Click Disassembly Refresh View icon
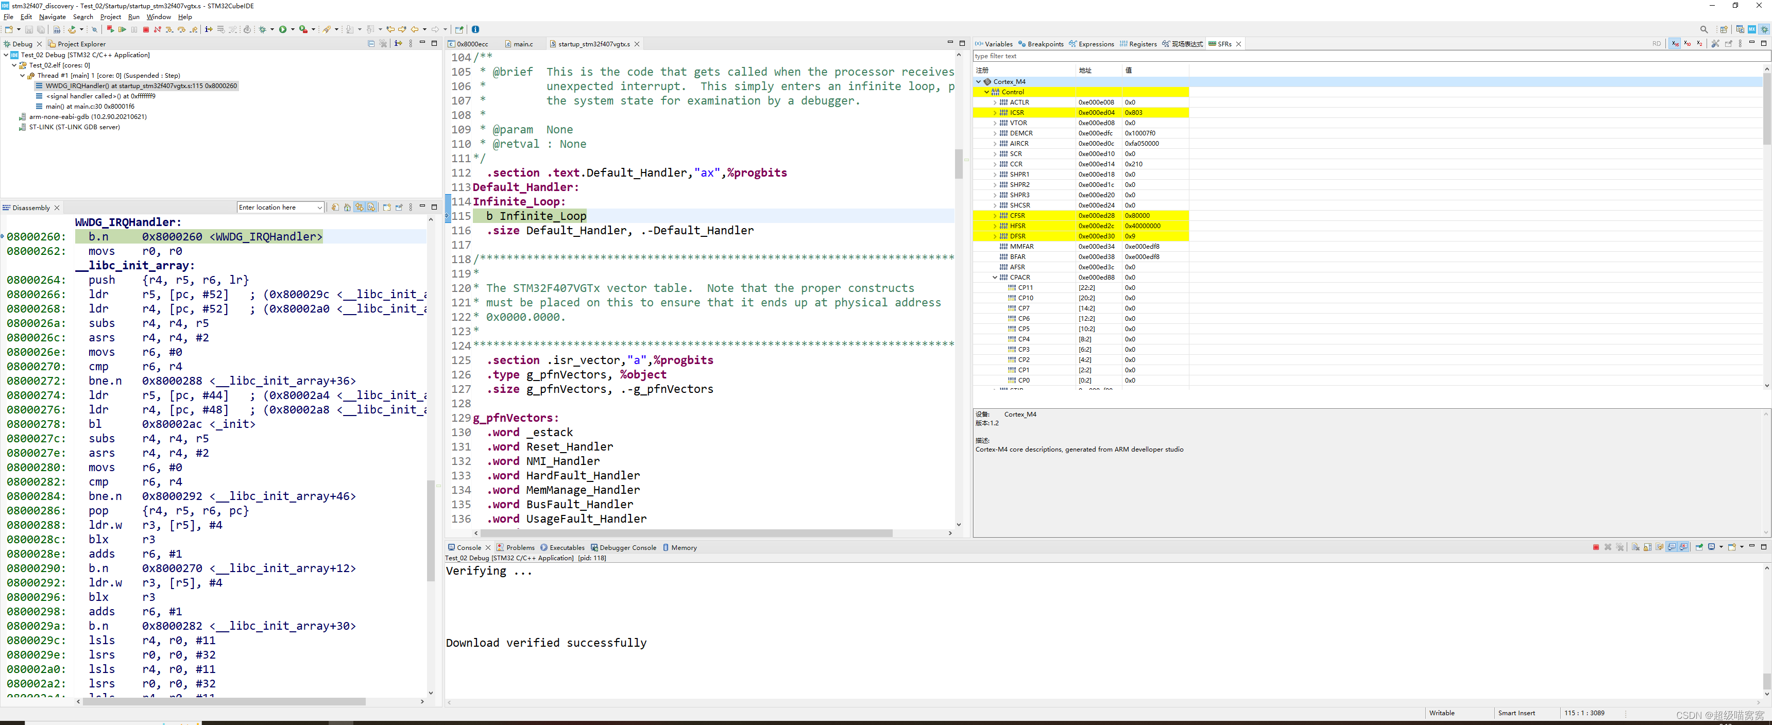1772x725 pixels. coord(336,207)
